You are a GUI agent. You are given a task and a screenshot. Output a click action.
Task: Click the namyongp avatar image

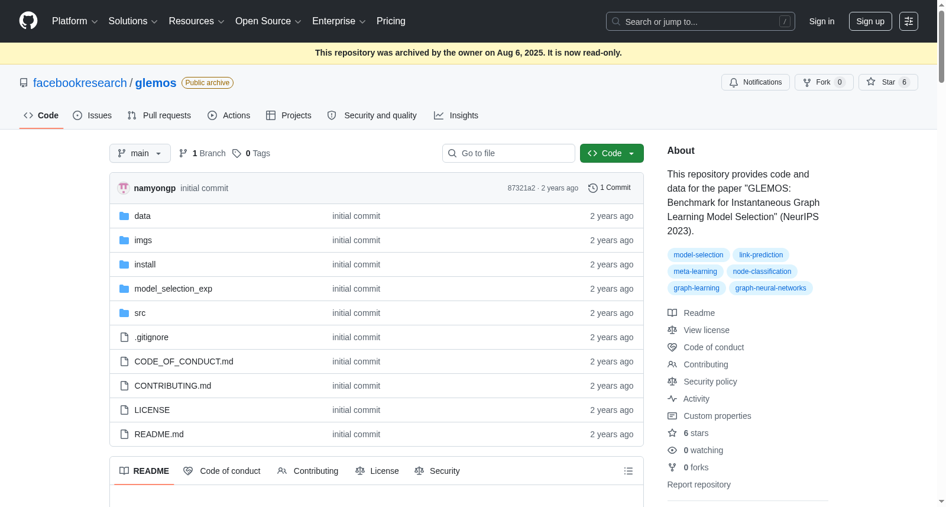(x=124, y=188)
